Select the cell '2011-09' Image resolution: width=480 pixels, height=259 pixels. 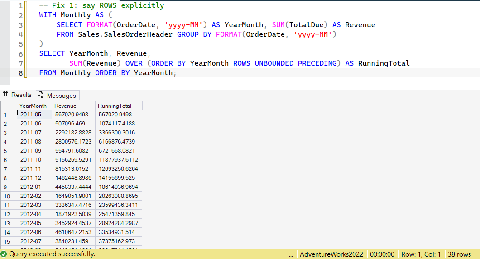[34, 151]
